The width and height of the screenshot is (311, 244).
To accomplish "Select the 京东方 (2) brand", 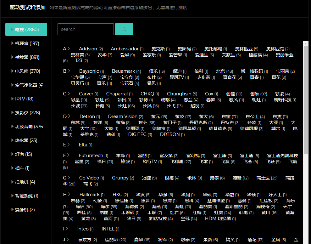I will [87, 240].
